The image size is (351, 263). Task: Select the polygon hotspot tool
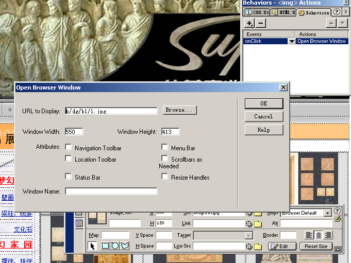pyautogui.click(x=125, y=246)
